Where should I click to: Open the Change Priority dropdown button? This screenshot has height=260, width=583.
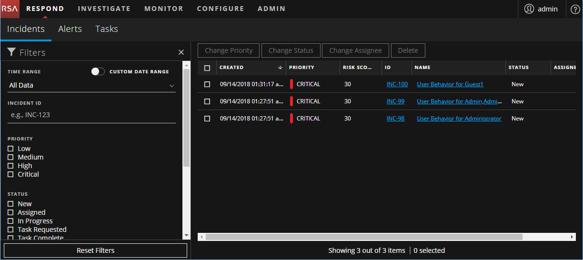[229, 50]
